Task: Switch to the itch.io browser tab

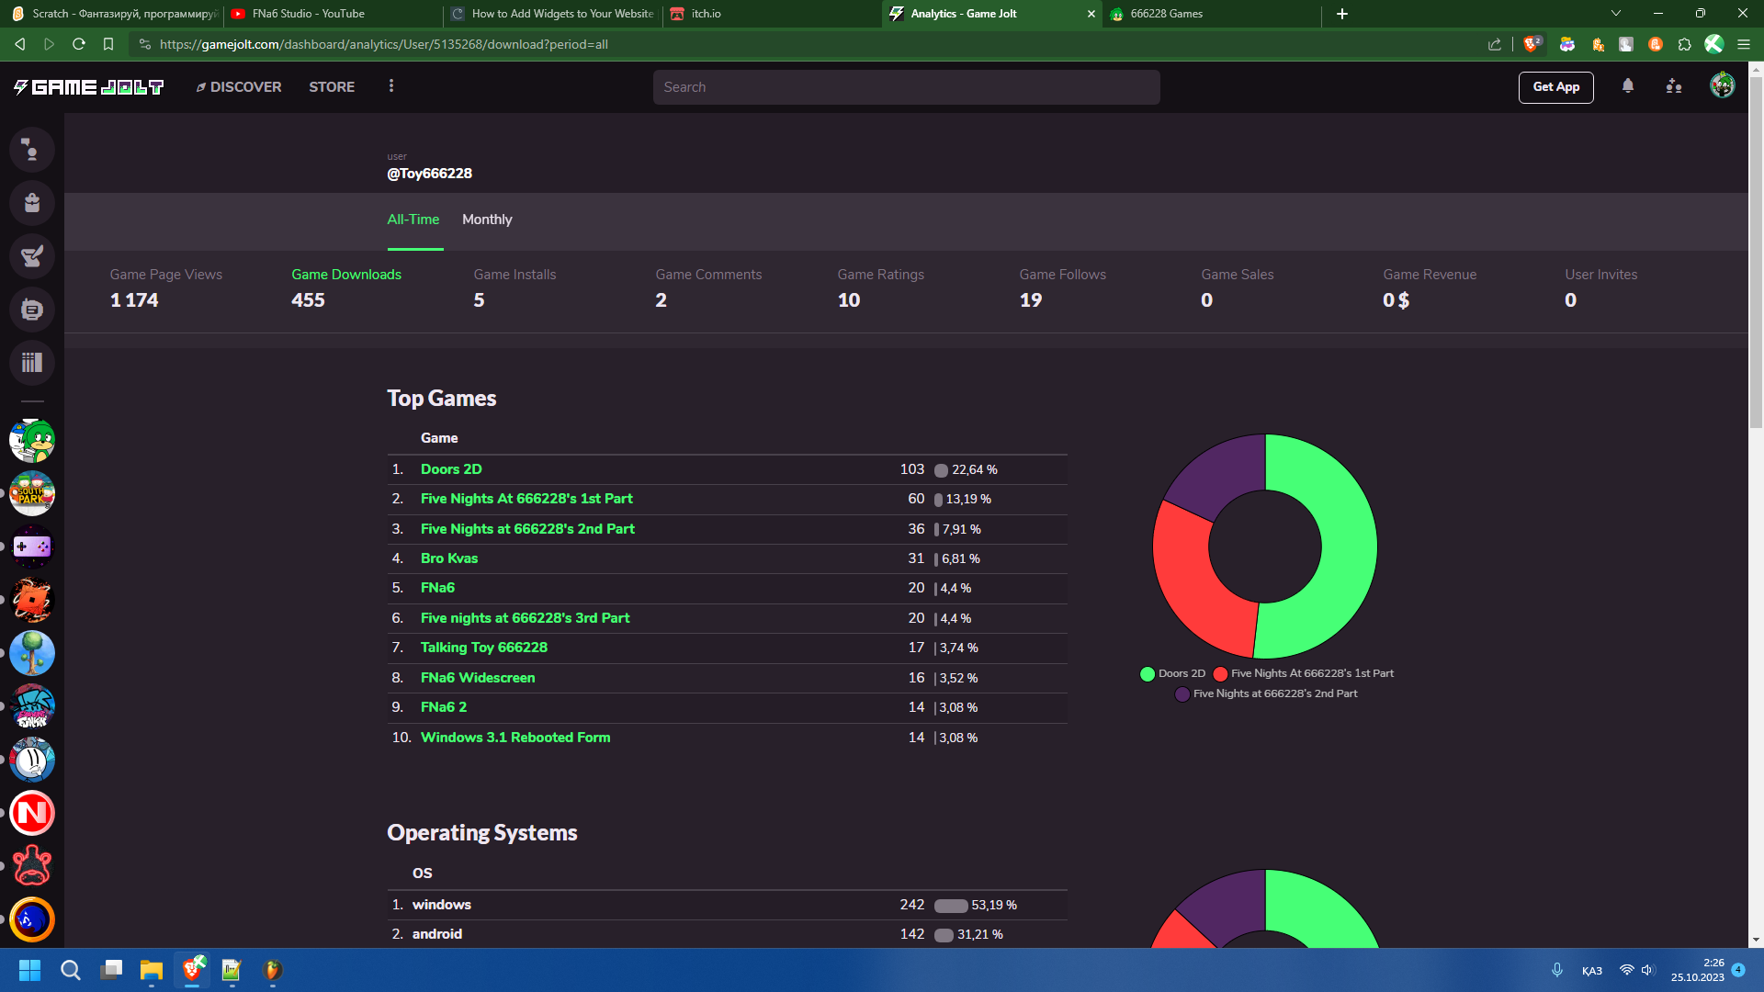Action: tap(772, 14)
